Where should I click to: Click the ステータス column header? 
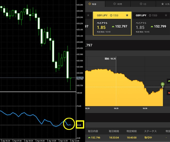(x=150, y=131)
